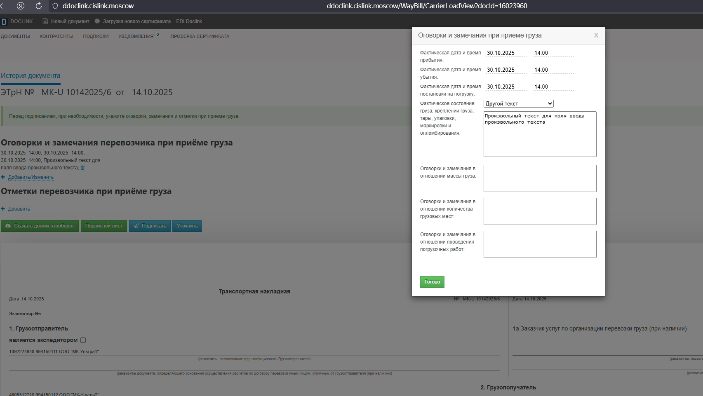
Task: Click the Добавить link under Отметки перевозчика
Action: tap(19, 209)
